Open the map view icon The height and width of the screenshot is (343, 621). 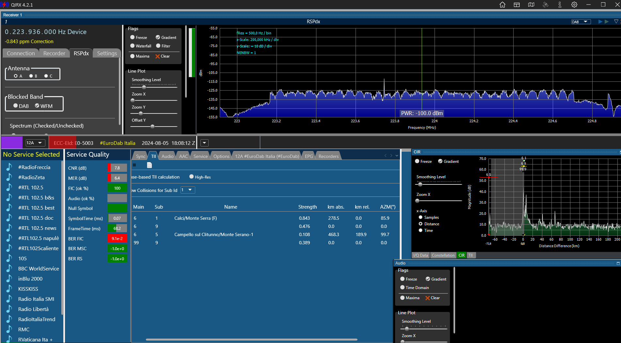pos(531,5)
